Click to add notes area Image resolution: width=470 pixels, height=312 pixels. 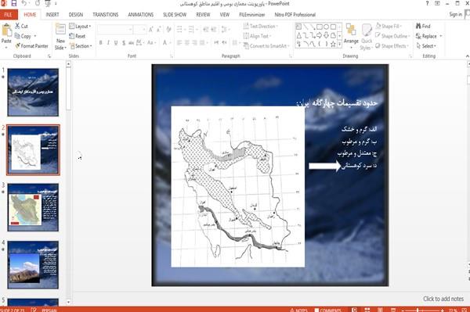tap(443, 299)
